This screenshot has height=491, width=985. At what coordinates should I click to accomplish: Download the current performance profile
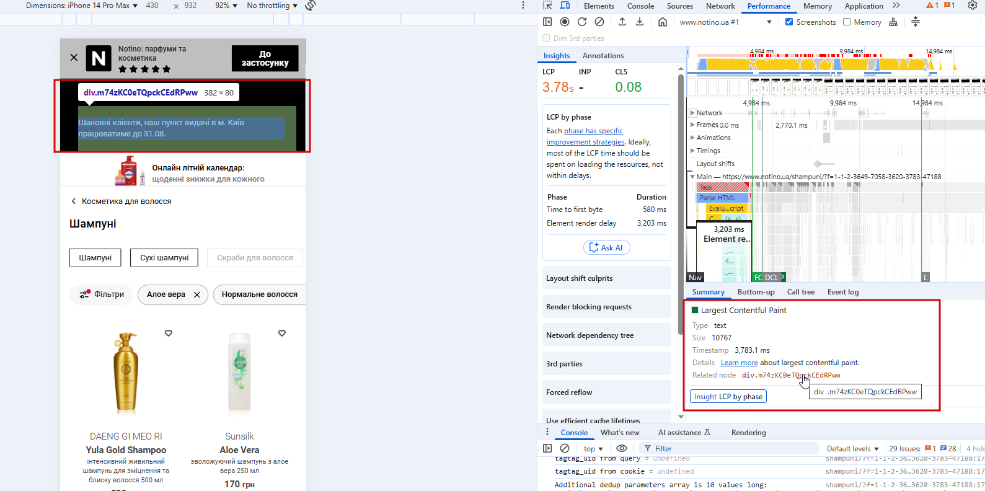pyautogui.click(x=640, y=22)
